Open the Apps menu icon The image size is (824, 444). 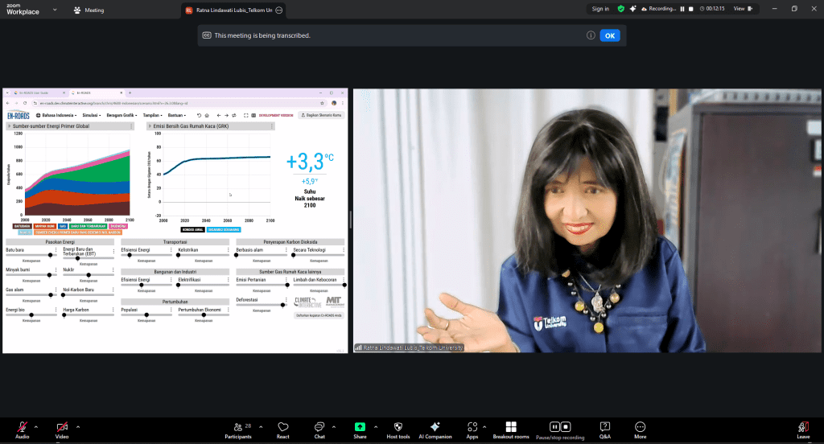(472, 427)
